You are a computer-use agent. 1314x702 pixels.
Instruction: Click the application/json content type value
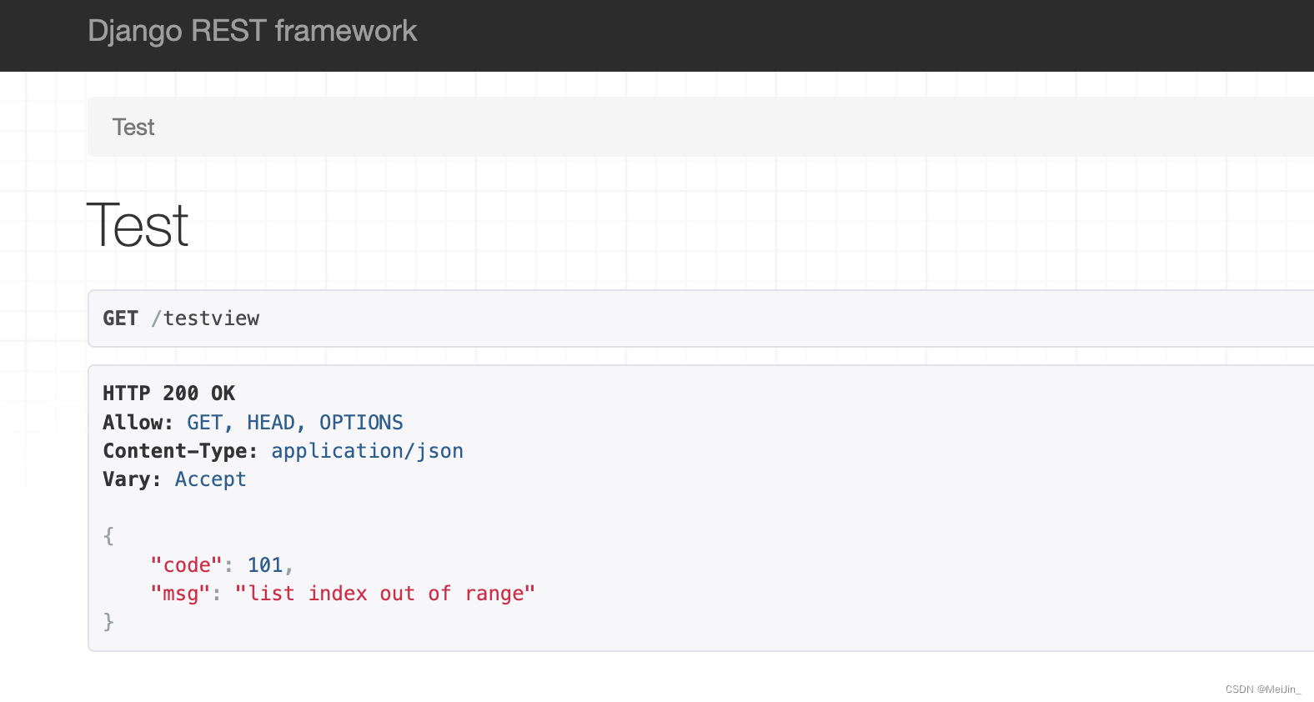click(368, 451)
